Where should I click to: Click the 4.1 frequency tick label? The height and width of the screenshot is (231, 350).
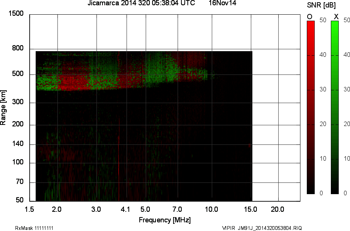pyautogui.click(x=125, y=210)
